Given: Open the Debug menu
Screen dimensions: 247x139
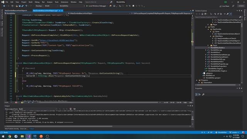Looking at the screenshot, I should pos(37,2).
